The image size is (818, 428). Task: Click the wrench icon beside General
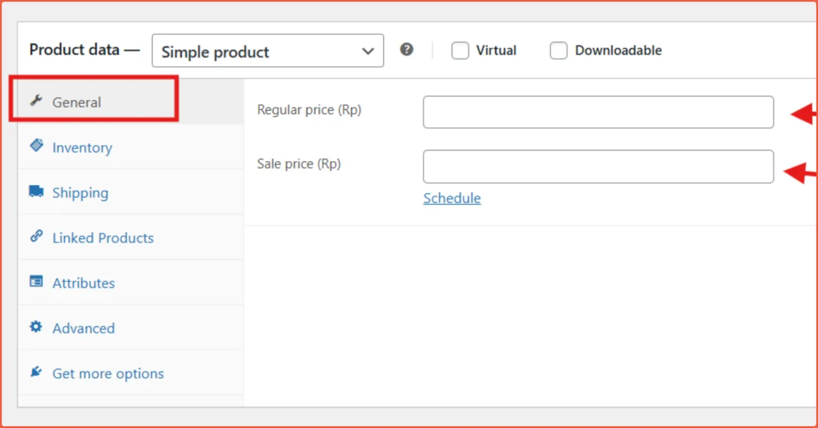[36, 101]
